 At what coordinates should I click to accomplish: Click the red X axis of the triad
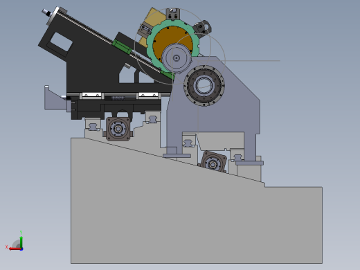click(15, 249)
